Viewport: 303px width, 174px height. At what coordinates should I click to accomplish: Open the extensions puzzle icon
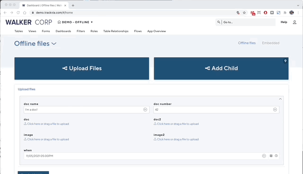[x=285, y=13]
